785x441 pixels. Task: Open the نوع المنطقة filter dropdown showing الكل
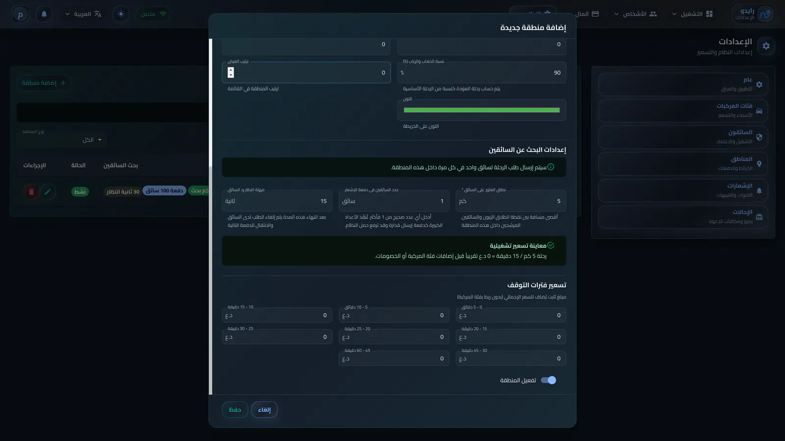click(x=62, y=140)
